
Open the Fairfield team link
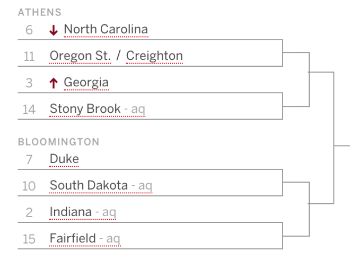tap(85, 238)
